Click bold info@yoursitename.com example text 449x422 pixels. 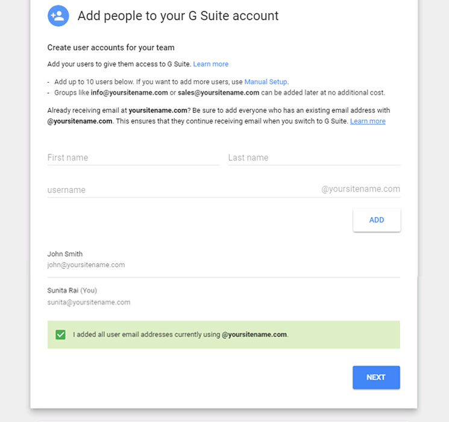click(130, 93)
